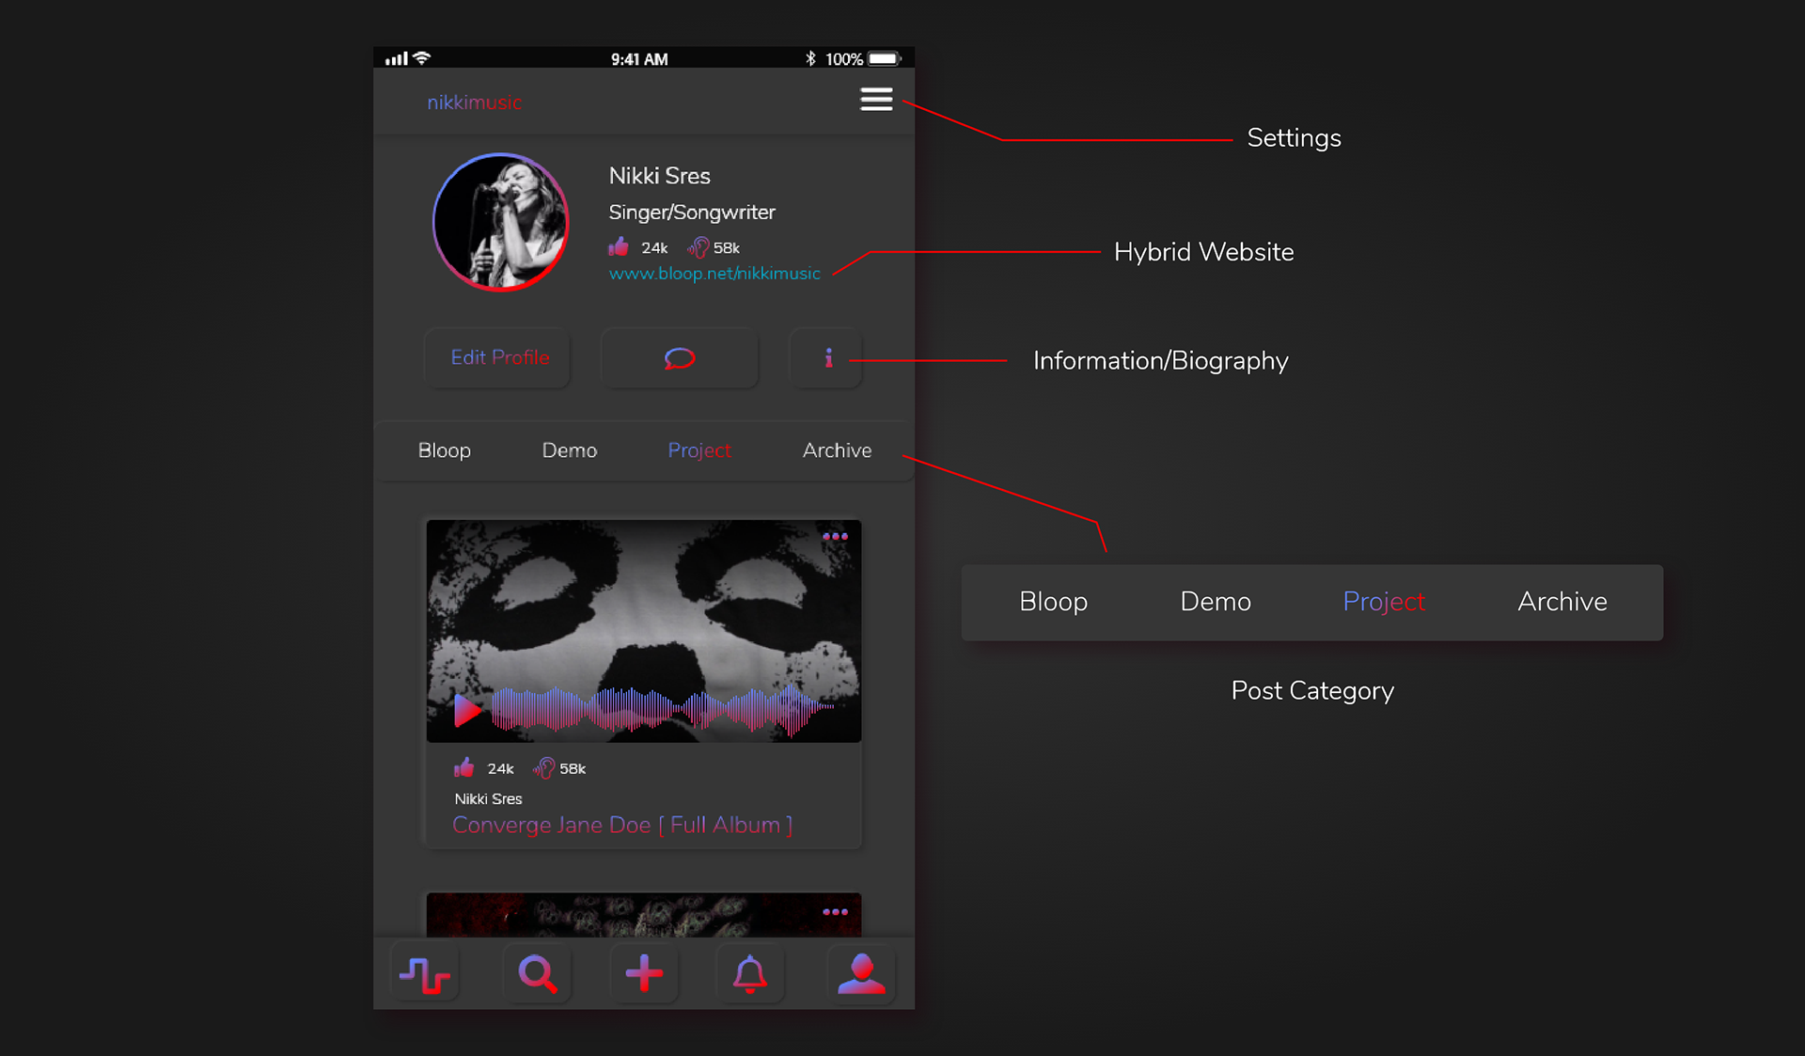Seek within the audio waveform

663,709
